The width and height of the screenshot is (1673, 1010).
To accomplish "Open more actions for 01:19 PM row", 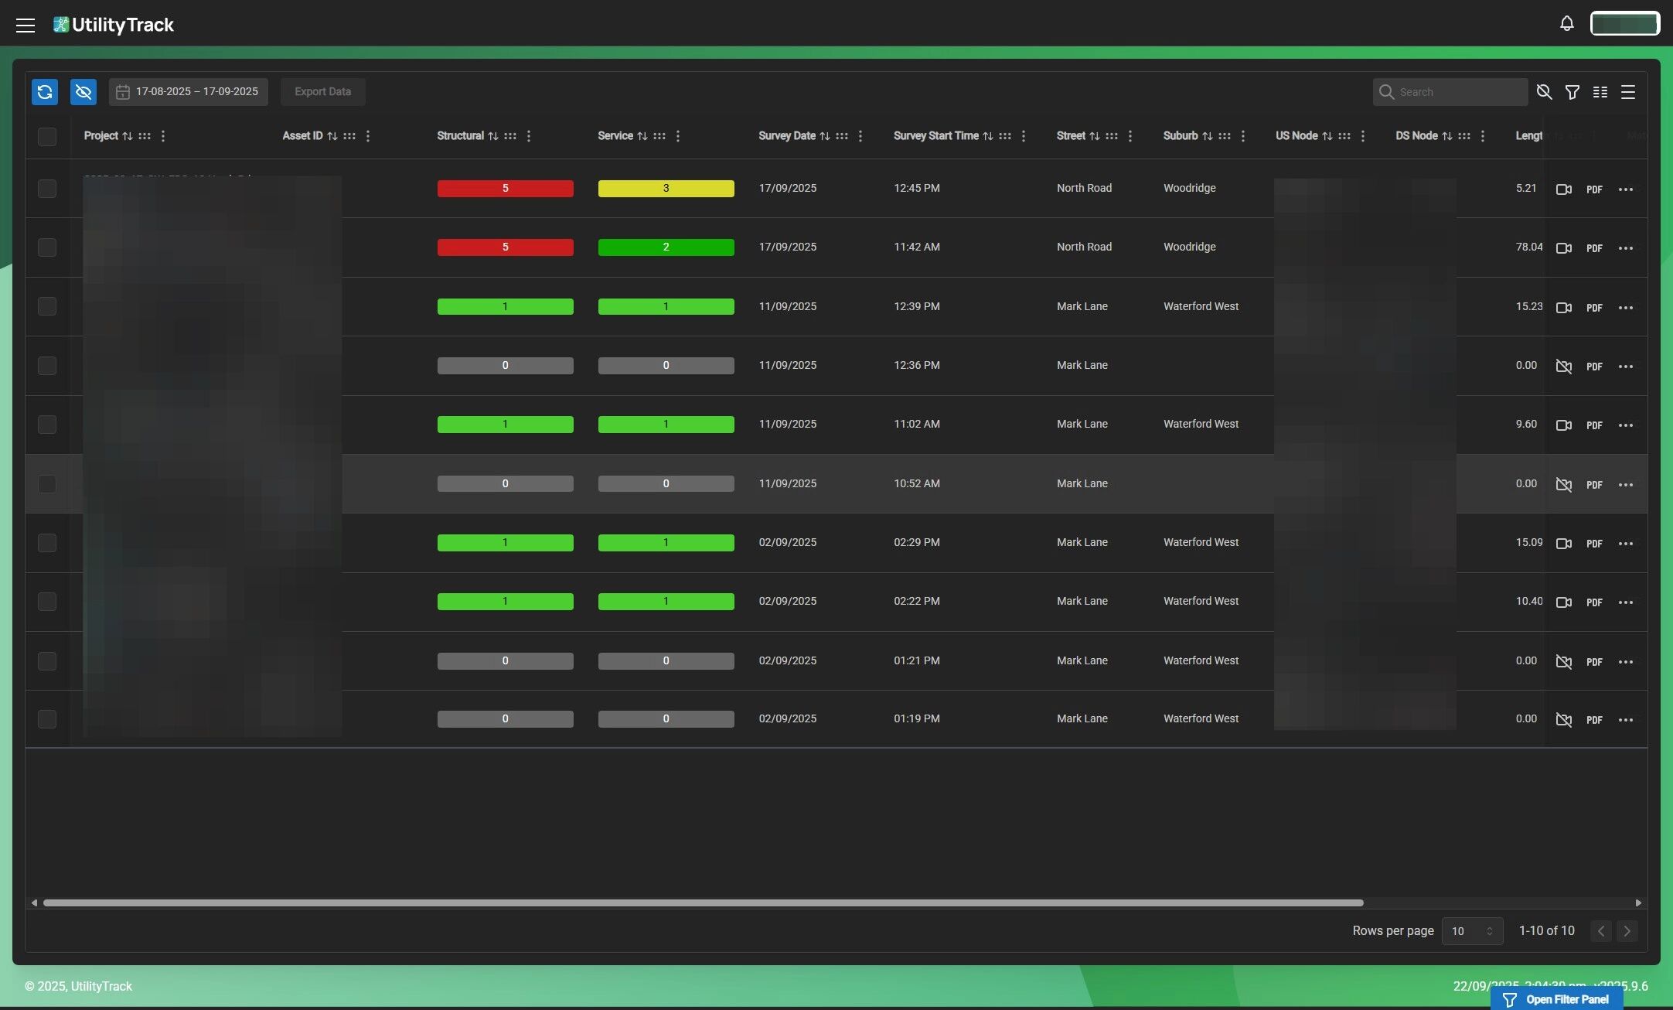I will (1625, 720).
